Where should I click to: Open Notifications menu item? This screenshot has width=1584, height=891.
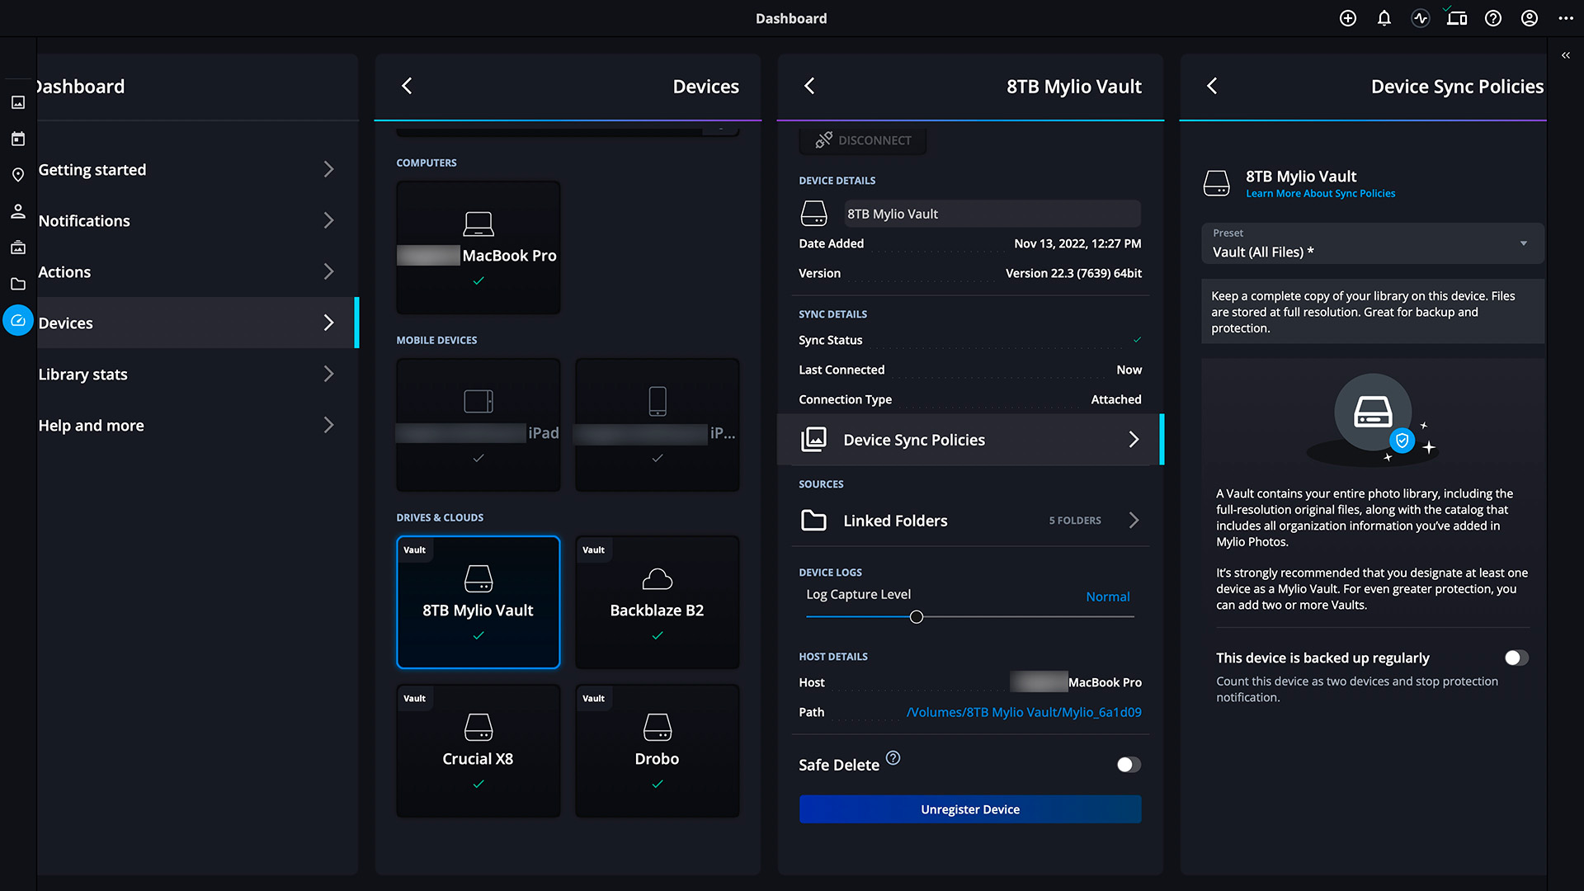198,220
